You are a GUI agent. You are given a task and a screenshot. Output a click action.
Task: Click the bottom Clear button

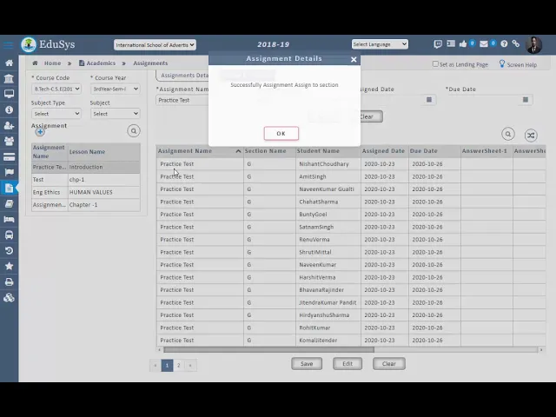click(x=389, y=363)
